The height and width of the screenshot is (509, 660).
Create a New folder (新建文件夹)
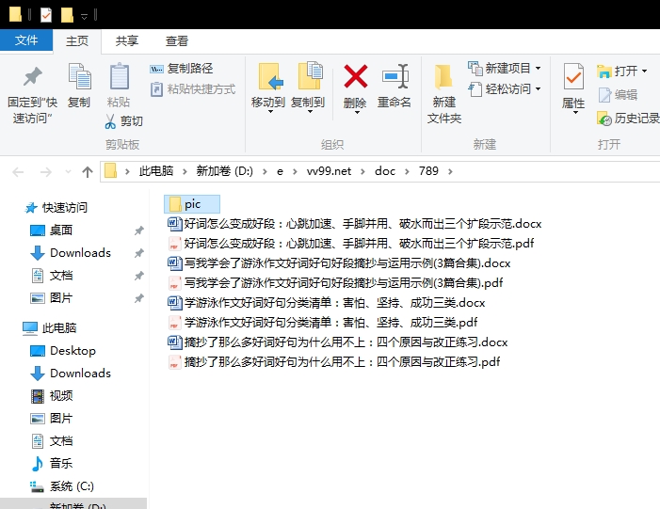coord(444,94)
